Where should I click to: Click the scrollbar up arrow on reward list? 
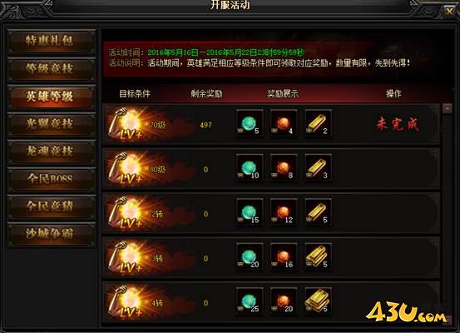447,108
